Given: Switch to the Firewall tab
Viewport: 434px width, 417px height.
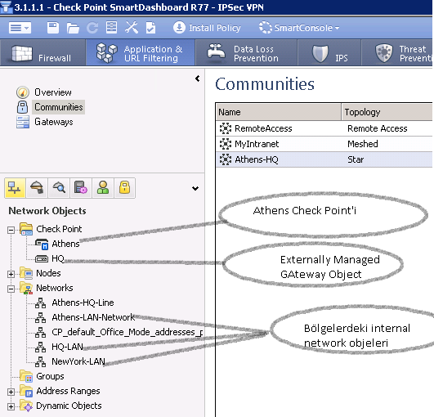Looking at the screenshot, I should pyautogui.click(x=43, y=52).
